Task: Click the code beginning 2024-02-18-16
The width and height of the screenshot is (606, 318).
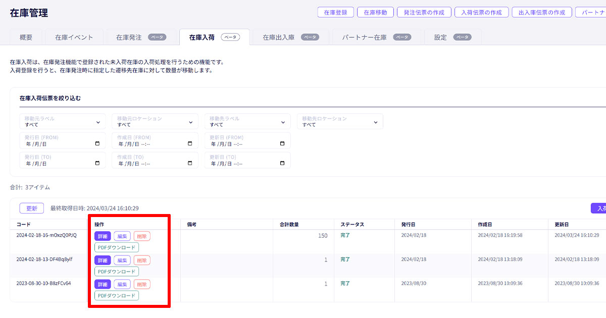Action: point(46,236)
